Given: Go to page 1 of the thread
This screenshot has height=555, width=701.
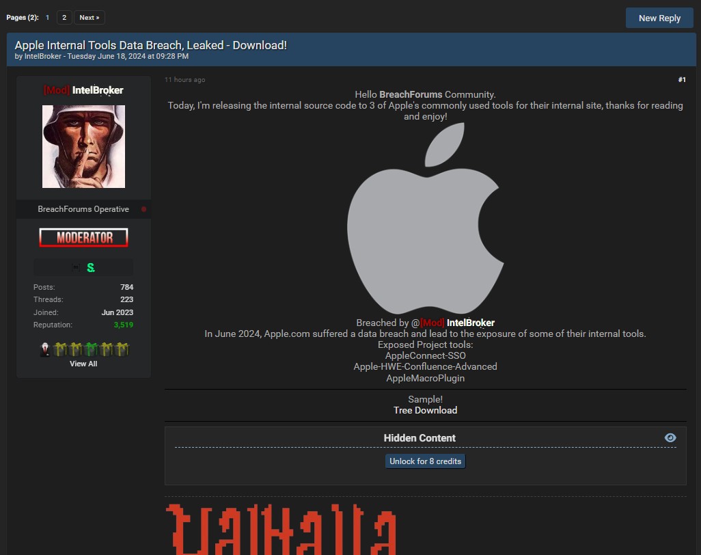Looking at the screenshot, I should coord(47,18).
